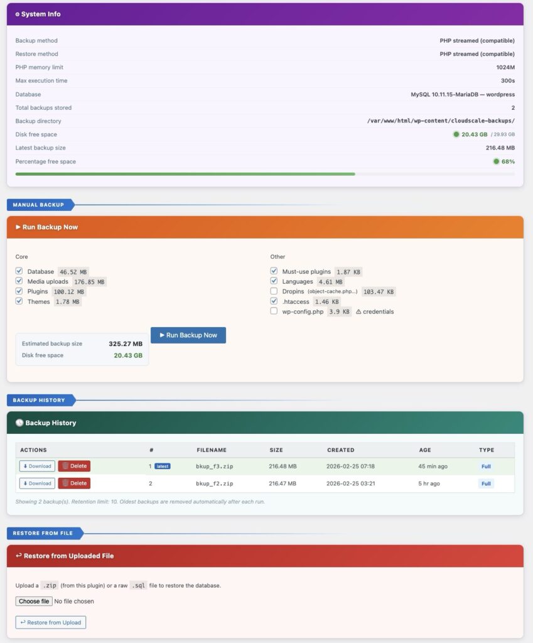
Task: Open the Backup History section label
Action: pyautogui.click(x=40, y=400)
